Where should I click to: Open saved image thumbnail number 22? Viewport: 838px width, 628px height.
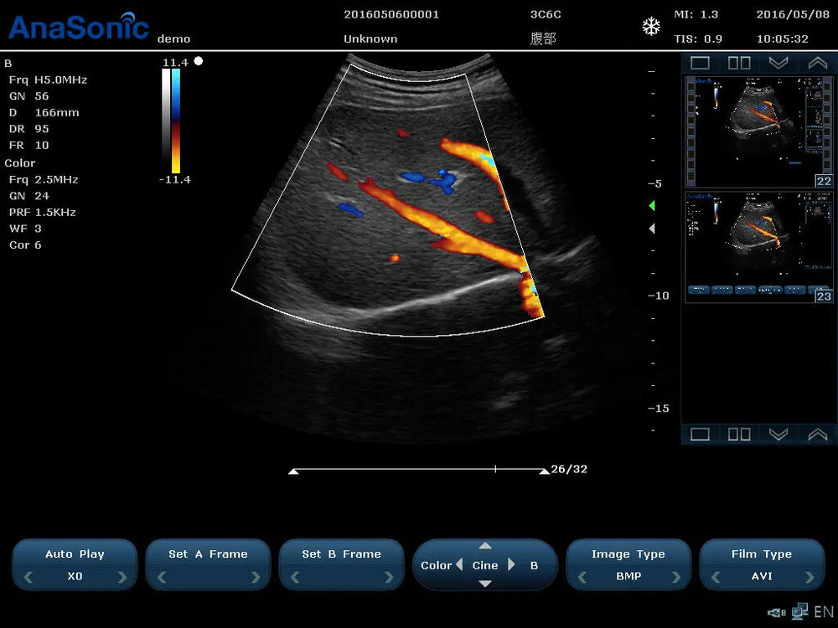(x=746, y=131)
